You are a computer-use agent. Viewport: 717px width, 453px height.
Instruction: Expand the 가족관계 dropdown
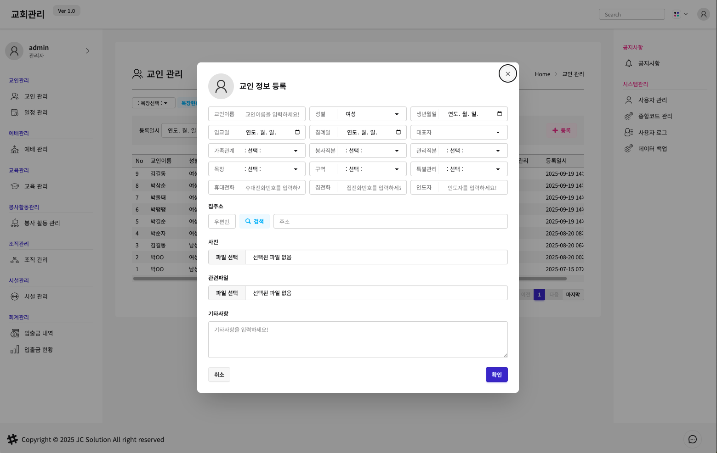270,151
